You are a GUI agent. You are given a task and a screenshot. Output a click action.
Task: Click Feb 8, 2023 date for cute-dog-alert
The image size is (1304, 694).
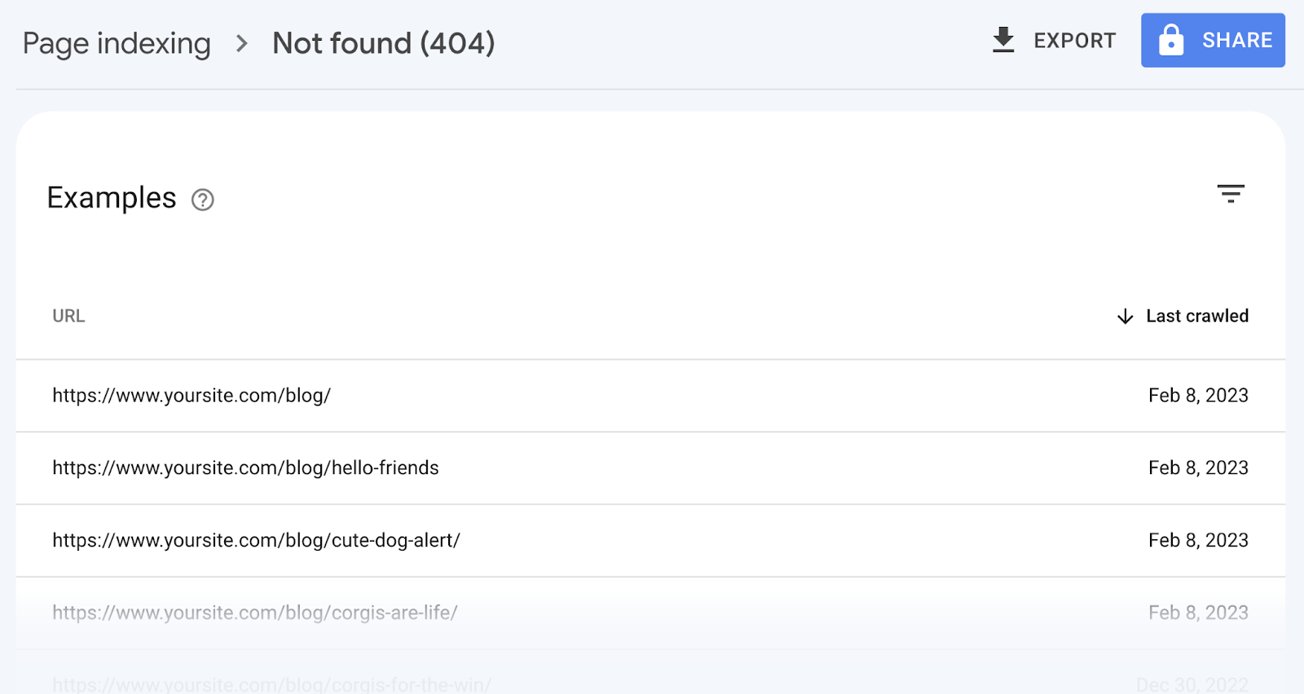[x=1198, y=541]
